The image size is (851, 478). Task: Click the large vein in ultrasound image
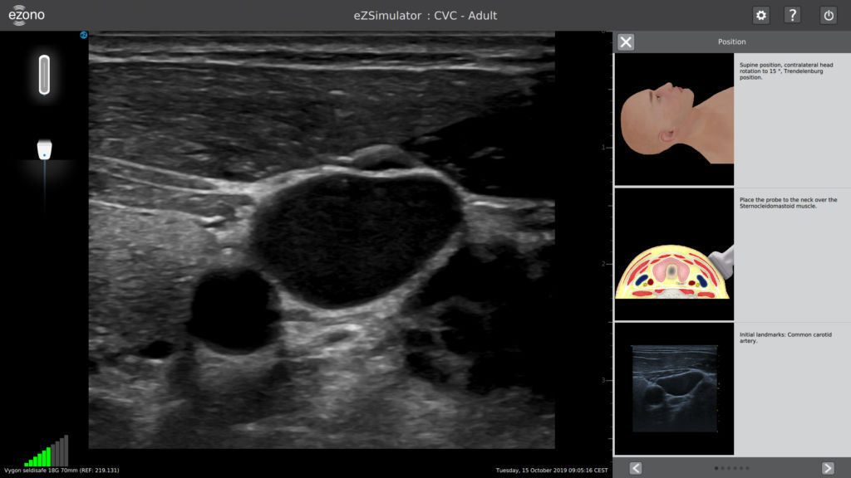click(357, 237)
